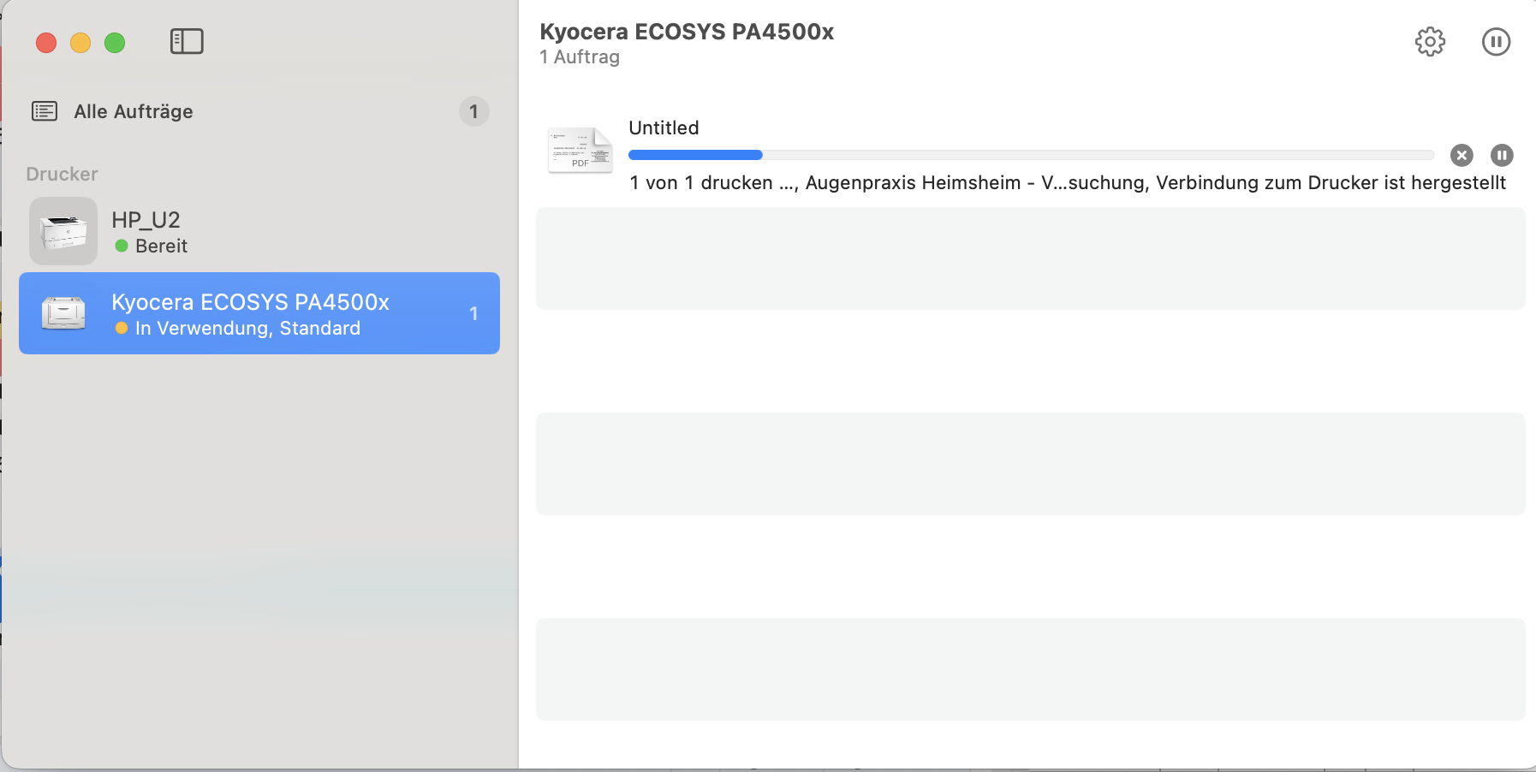Click the 'Drucker' section header
1536x772 pixels.
[x=62, y=174]
